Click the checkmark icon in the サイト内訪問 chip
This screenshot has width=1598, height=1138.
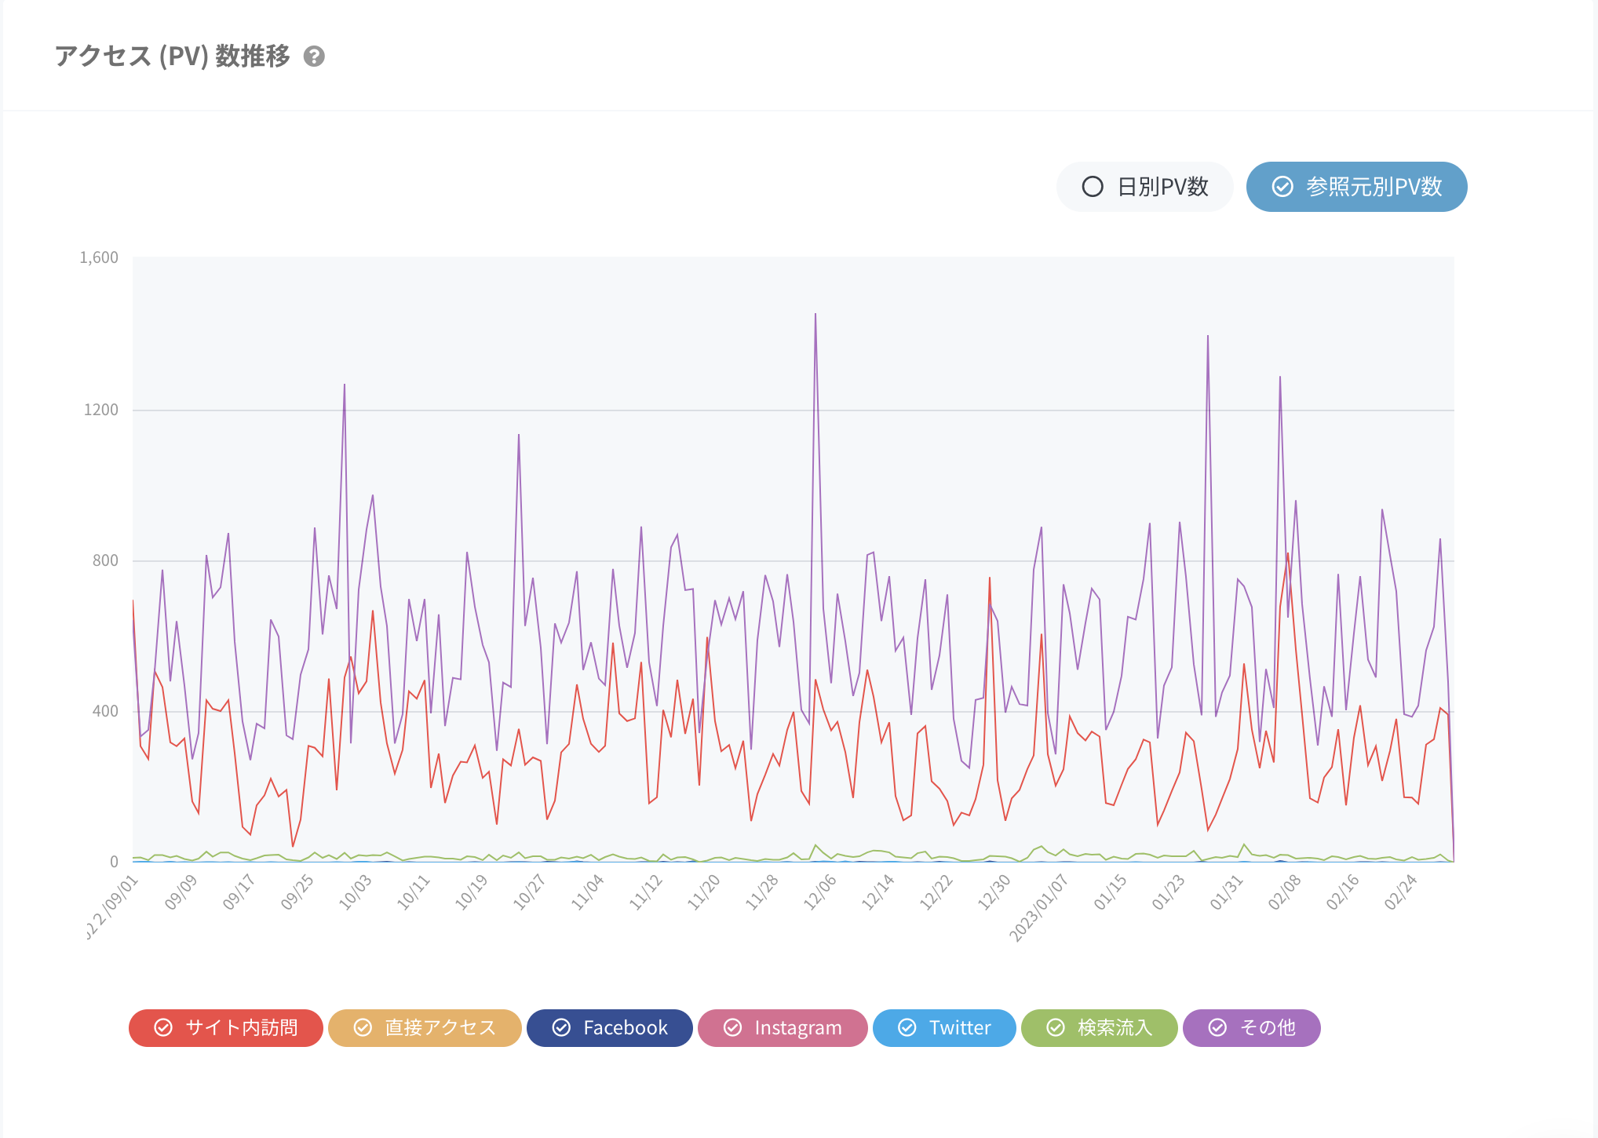(163, 1028)
